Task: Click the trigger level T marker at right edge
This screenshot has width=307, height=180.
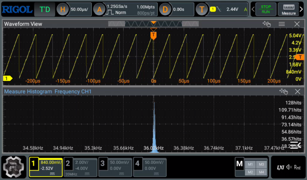Action: [300, 57]
